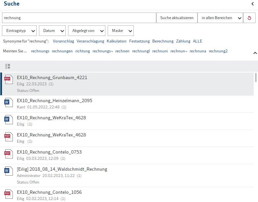Click 'Status: Offen' under Waldschmidt result

[28, 182]
